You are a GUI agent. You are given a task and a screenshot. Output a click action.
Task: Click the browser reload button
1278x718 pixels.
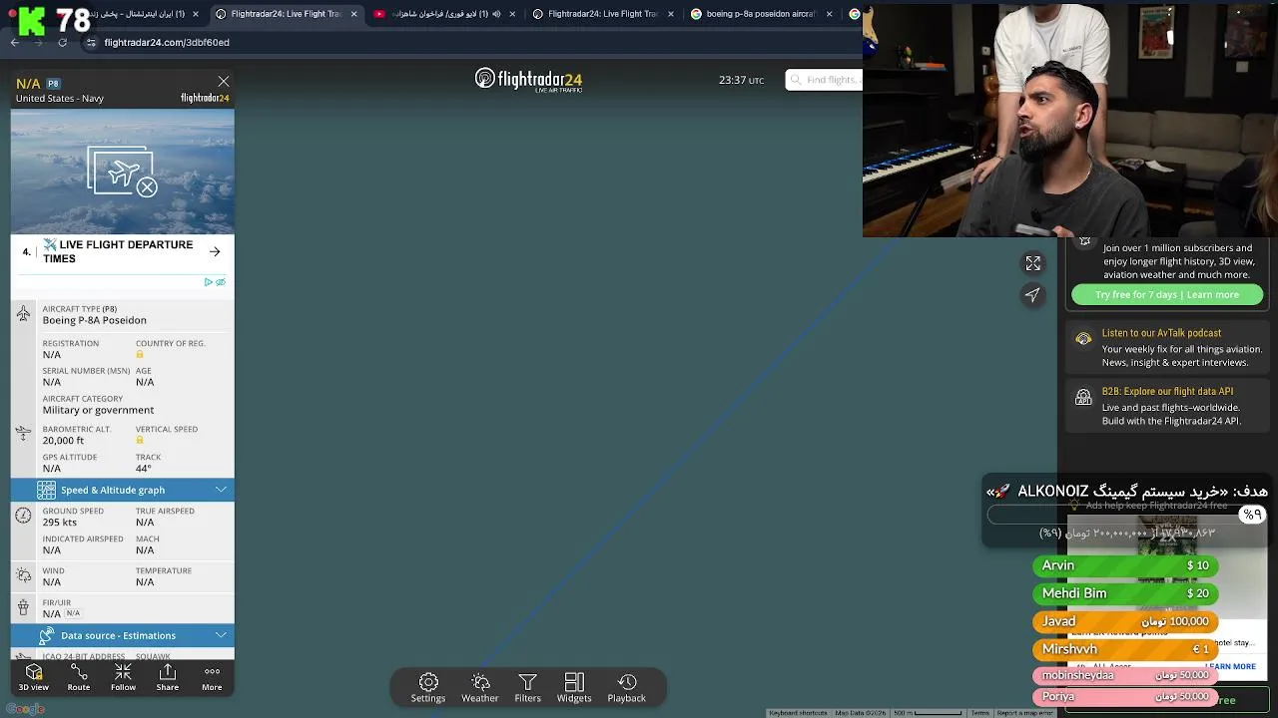(x=62, y=43)
